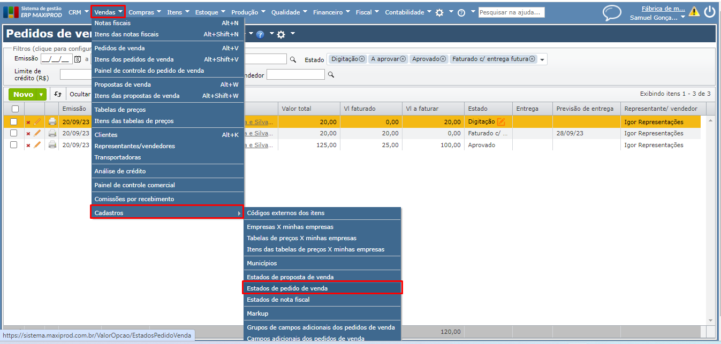The height and width of the screenshot is (344, 721).
Task: Open the Novo button dropdown arrow
Action: (x=41, y=95)
